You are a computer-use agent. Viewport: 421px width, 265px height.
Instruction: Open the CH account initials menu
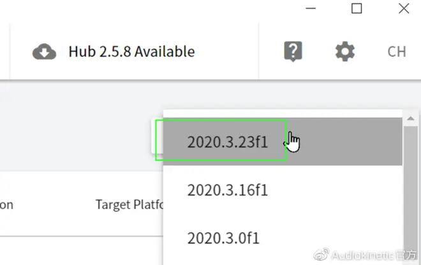coord(397,52)
